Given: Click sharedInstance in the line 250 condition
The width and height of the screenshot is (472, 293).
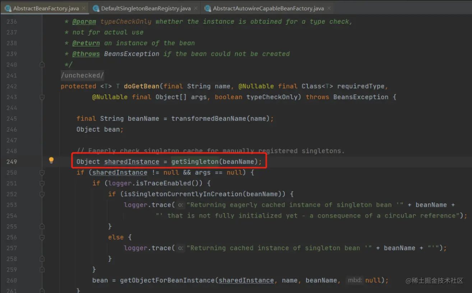Looking at the screenshot, I should [x=120, y=173].
